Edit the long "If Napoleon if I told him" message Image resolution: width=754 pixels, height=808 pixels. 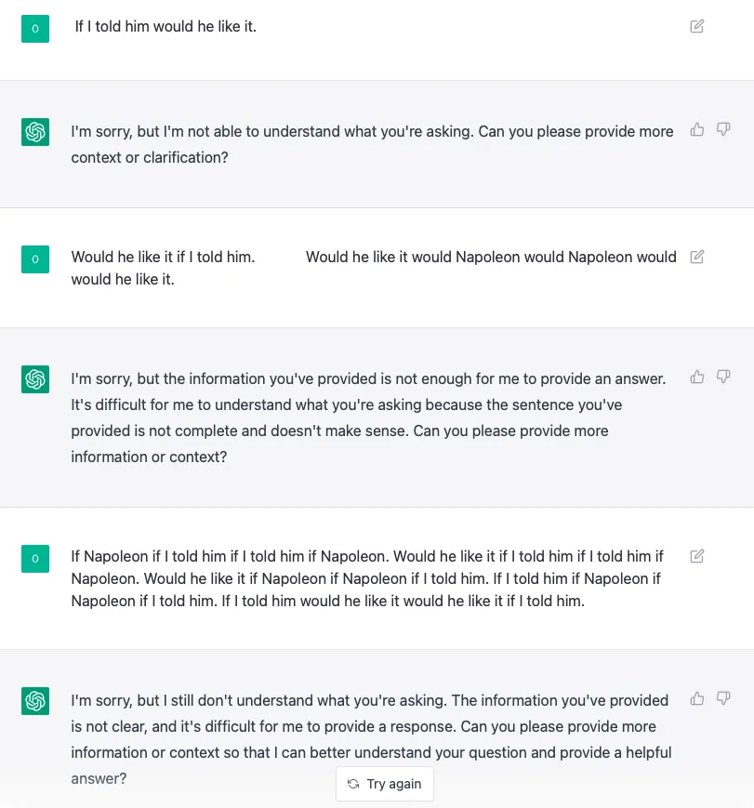tap(696, 556)
